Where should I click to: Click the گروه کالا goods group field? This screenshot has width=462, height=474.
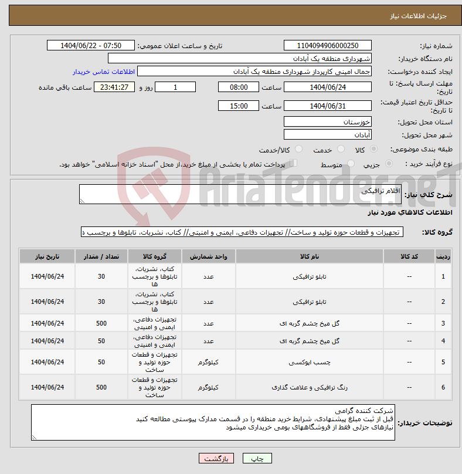[242, 232]
